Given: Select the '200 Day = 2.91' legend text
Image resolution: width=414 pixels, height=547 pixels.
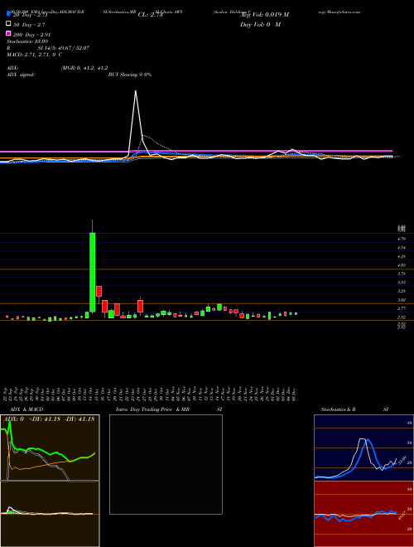Looking at the screenshot, I should pos(32,35).
